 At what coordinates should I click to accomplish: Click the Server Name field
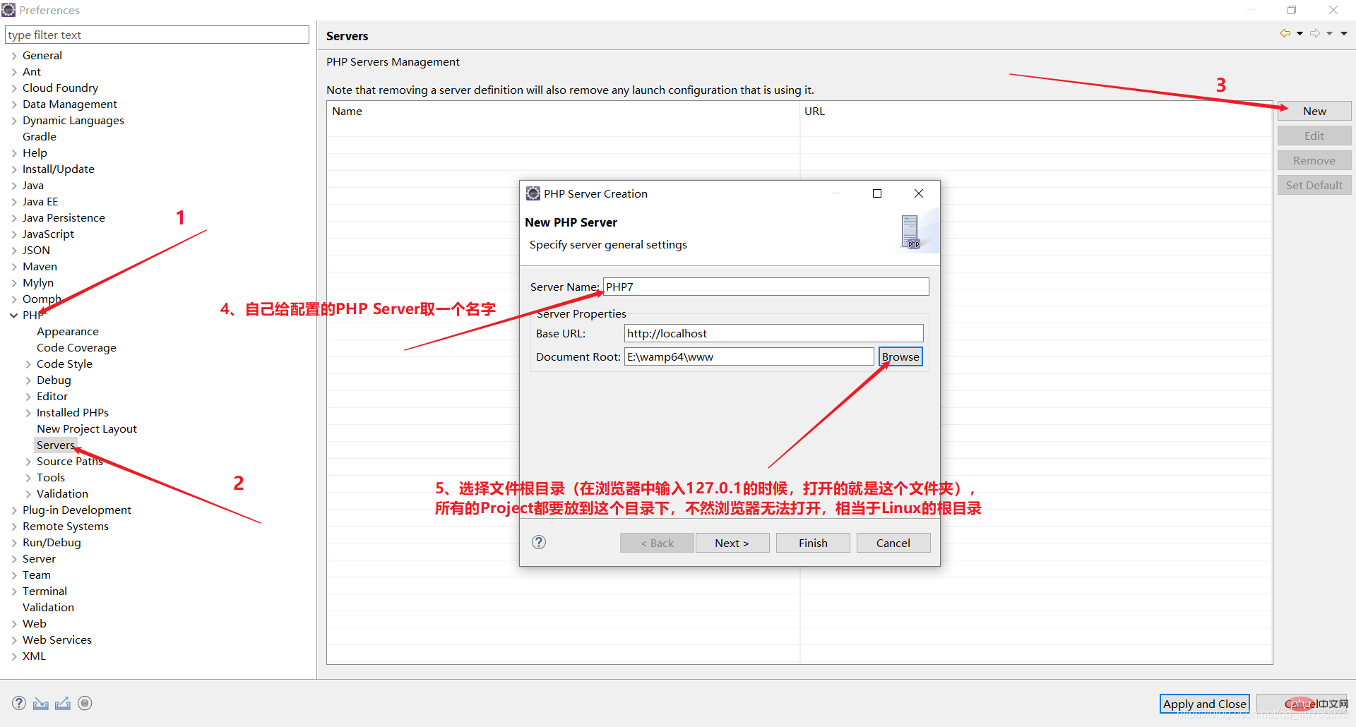pyautogui.click(x=766, y=287)
